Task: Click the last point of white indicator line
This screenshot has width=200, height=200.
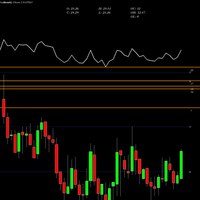Action: tap(181, 50)
